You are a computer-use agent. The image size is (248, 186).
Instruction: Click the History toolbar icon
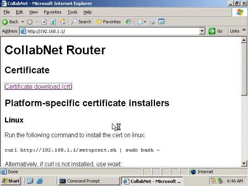coord(128,22)
